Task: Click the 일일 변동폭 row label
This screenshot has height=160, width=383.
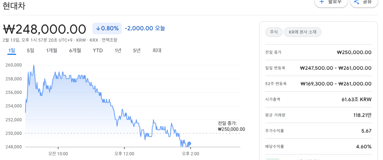Action: [x=275, y=68]
